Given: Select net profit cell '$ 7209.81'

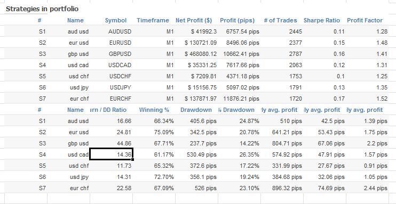Looking at the screenshot, I should [204, 76].
